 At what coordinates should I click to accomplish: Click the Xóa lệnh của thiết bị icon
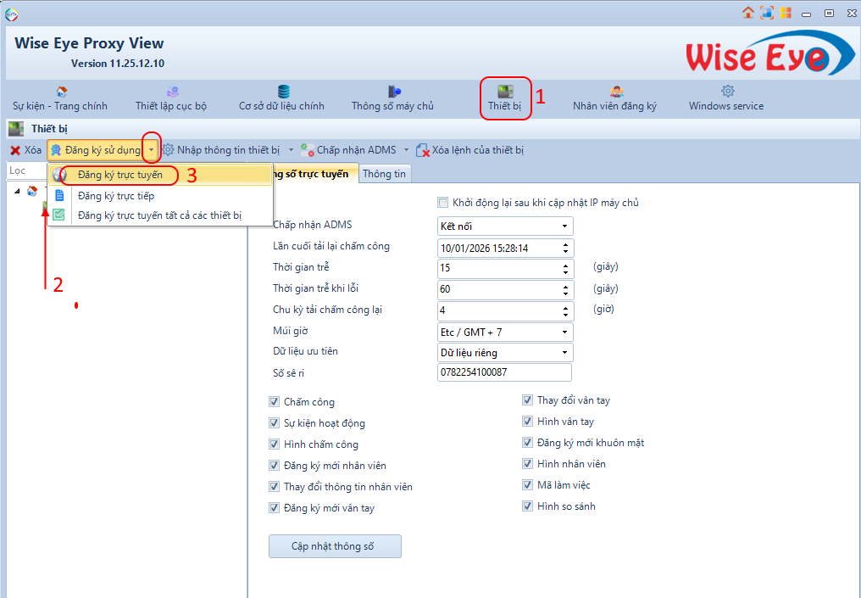click(423, 149)
